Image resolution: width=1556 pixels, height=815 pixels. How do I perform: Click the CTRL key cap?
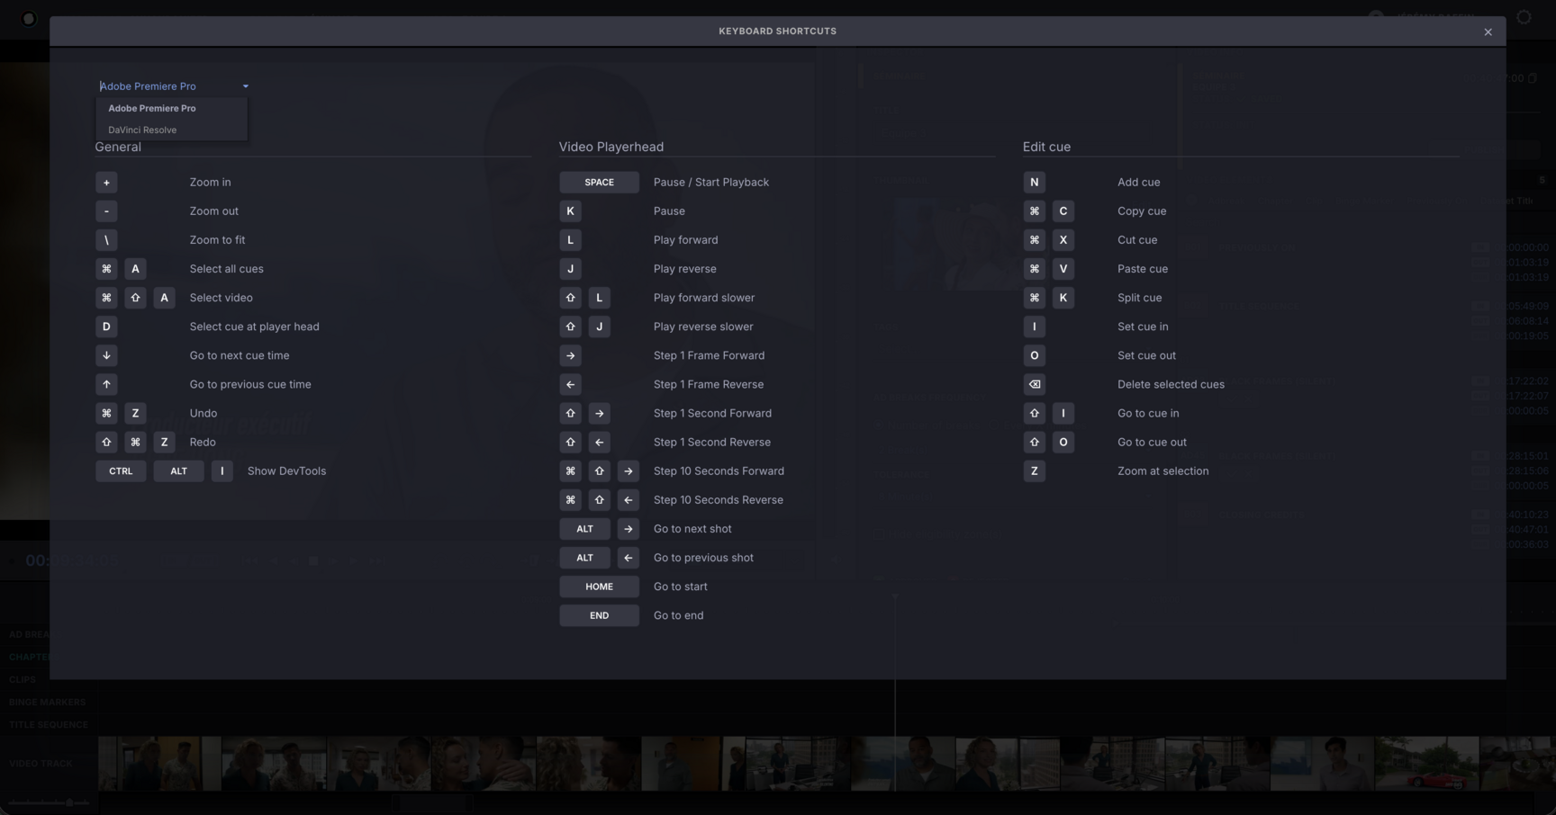click(x=121, y=471)
